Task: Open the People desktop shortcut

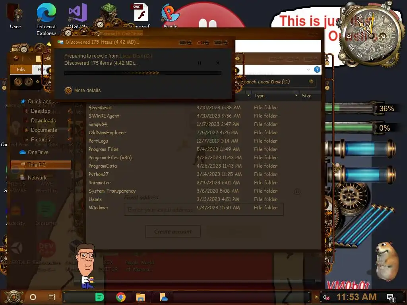Action: click(x=170, y=15)
